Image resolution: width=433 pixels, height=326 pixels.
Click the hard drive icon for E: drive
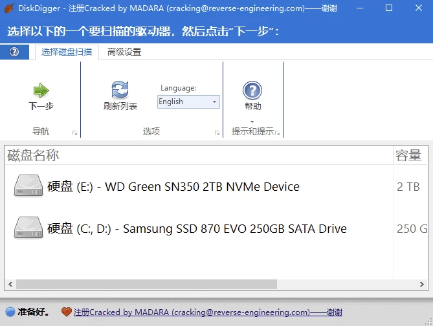(x=28, y=186)
